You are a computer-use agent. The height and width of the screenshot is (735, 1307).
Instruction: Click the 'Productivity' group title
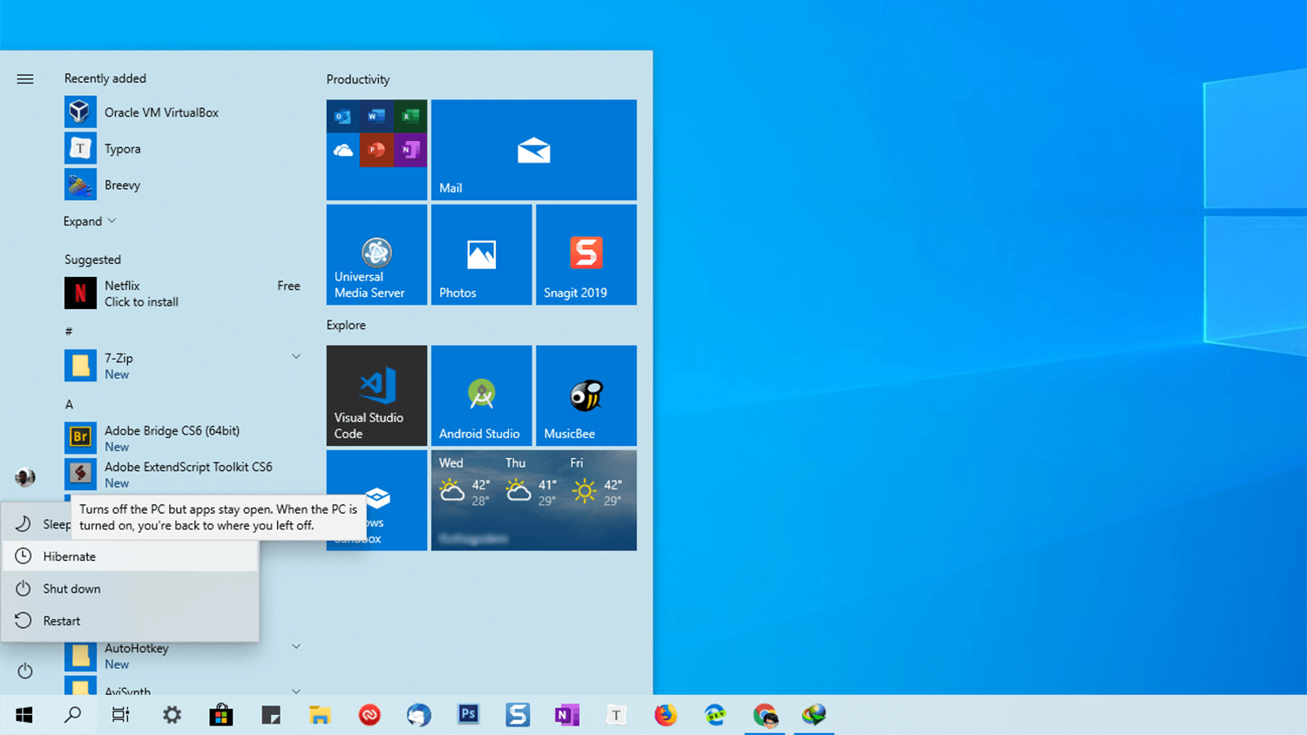coord(358,79)
